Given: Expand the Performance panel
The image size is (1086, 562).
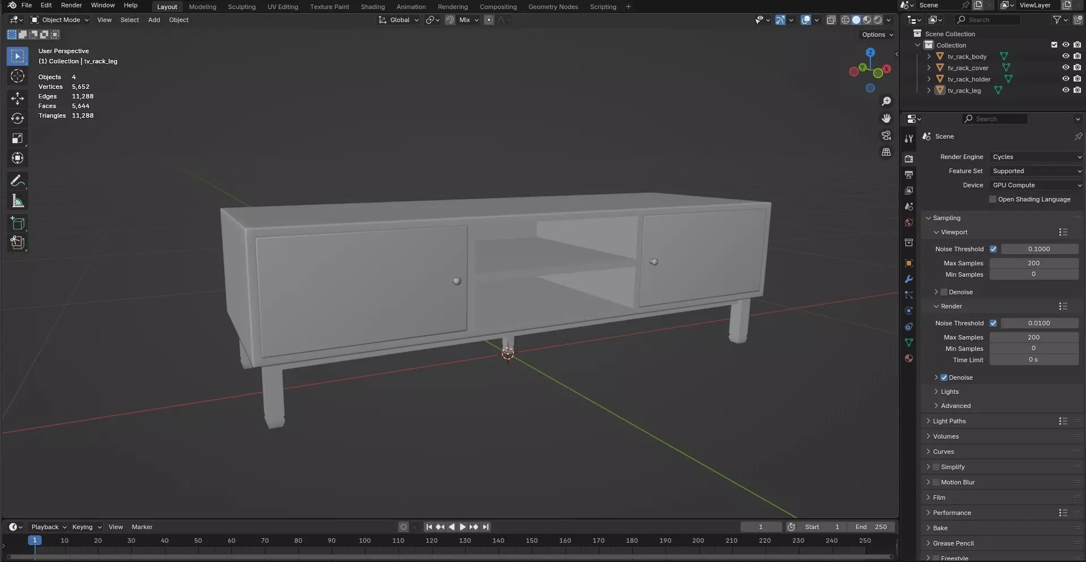Looking at the screenshot, I should pos(951,513).
